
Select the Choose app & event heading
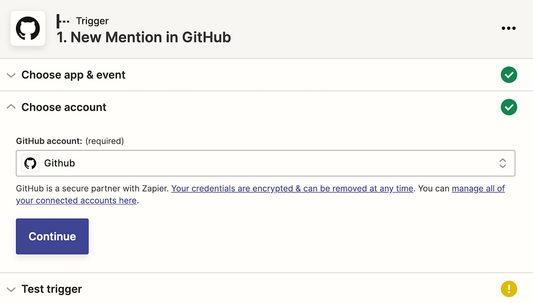pos(73,75)
